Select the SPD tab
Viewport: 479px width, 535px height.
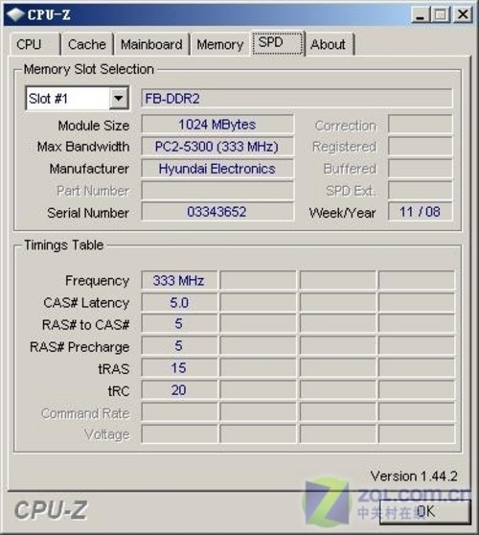(278, 42)
